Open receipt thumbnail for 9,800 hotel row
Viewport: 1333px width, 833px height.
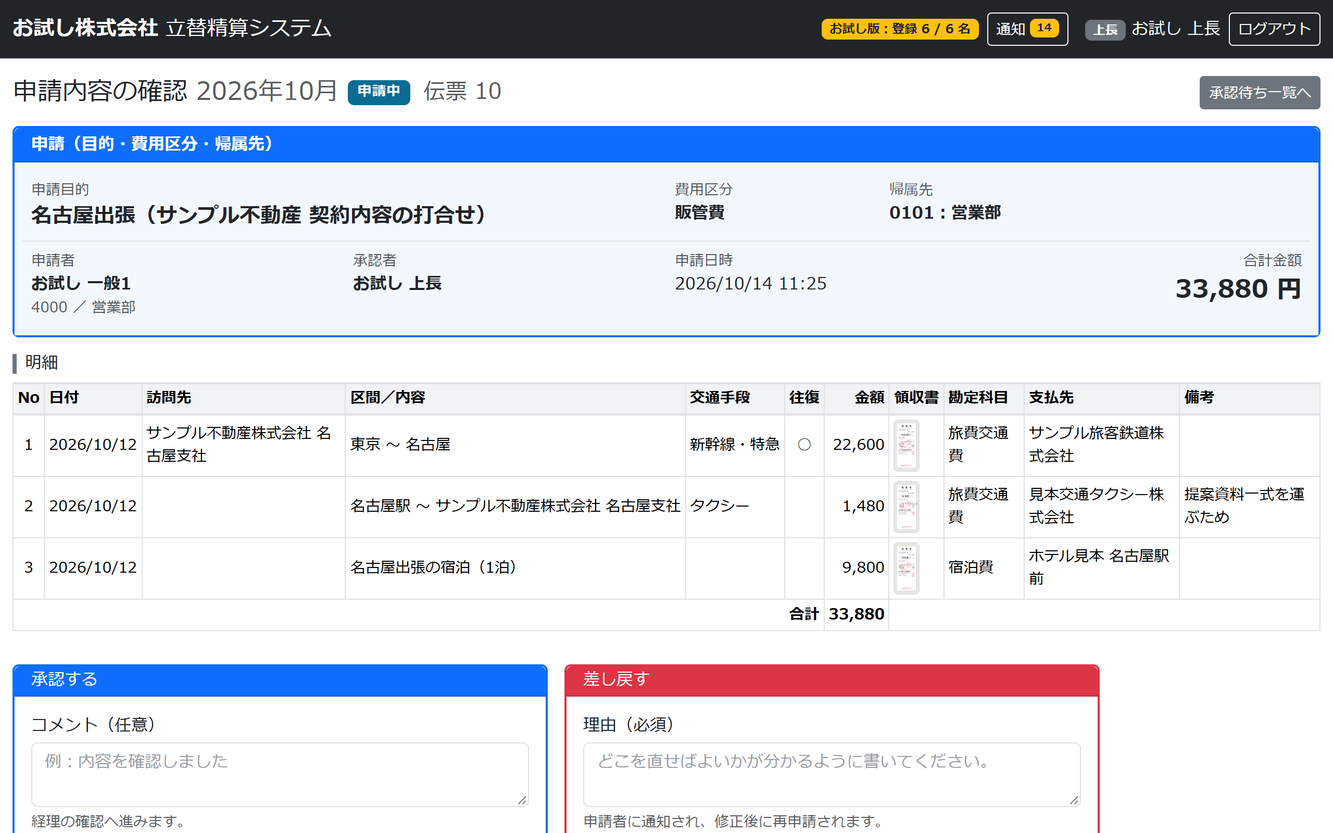tap(906, 568)
